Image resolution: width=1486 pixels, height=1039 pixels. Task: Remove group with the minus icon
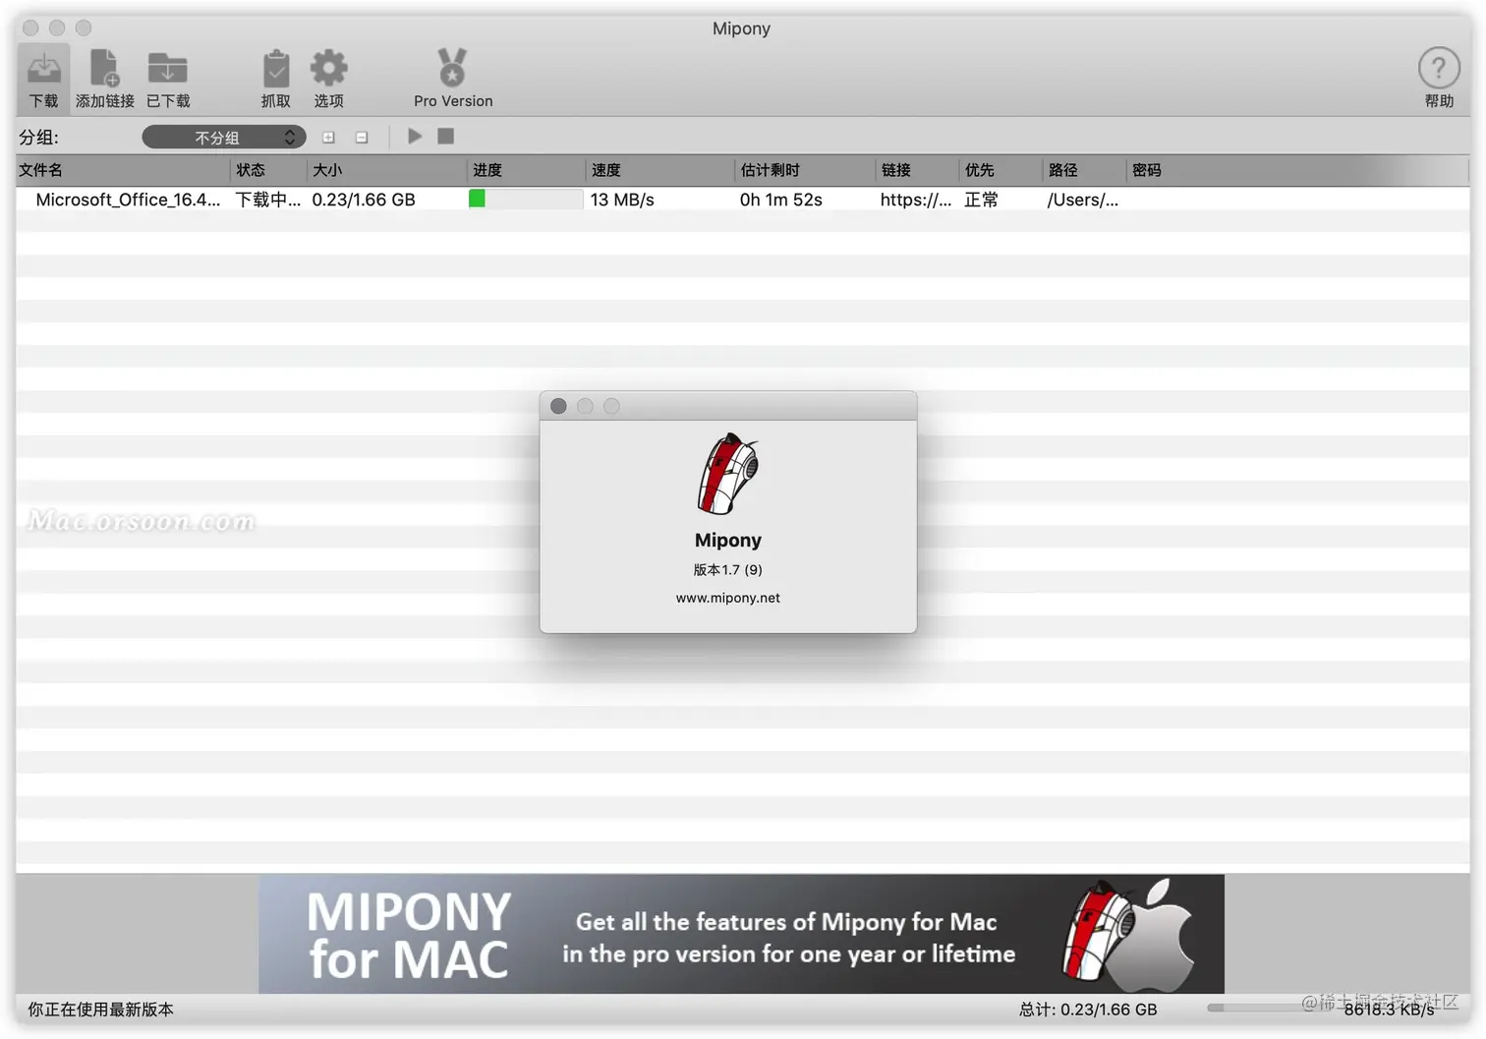362,138
